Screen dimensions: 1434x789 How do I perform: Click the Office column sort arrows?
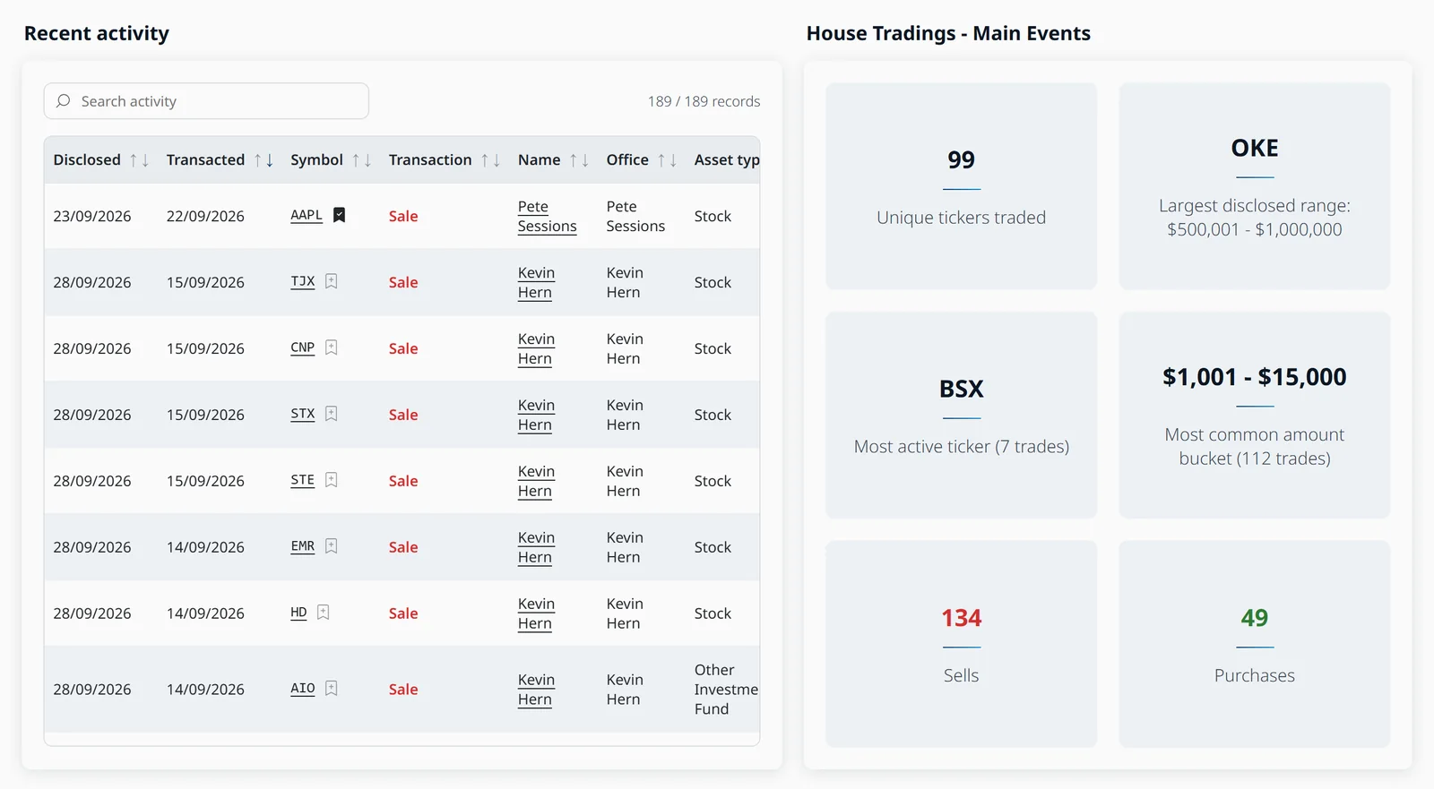(x=667, y=160)
